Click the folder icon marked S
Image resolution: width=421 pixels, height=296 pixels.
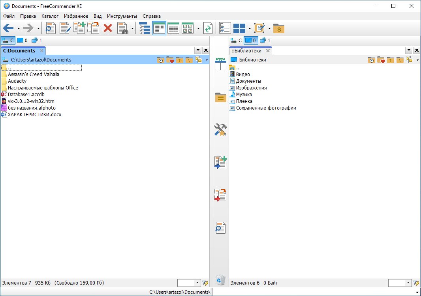coord(279,28)
